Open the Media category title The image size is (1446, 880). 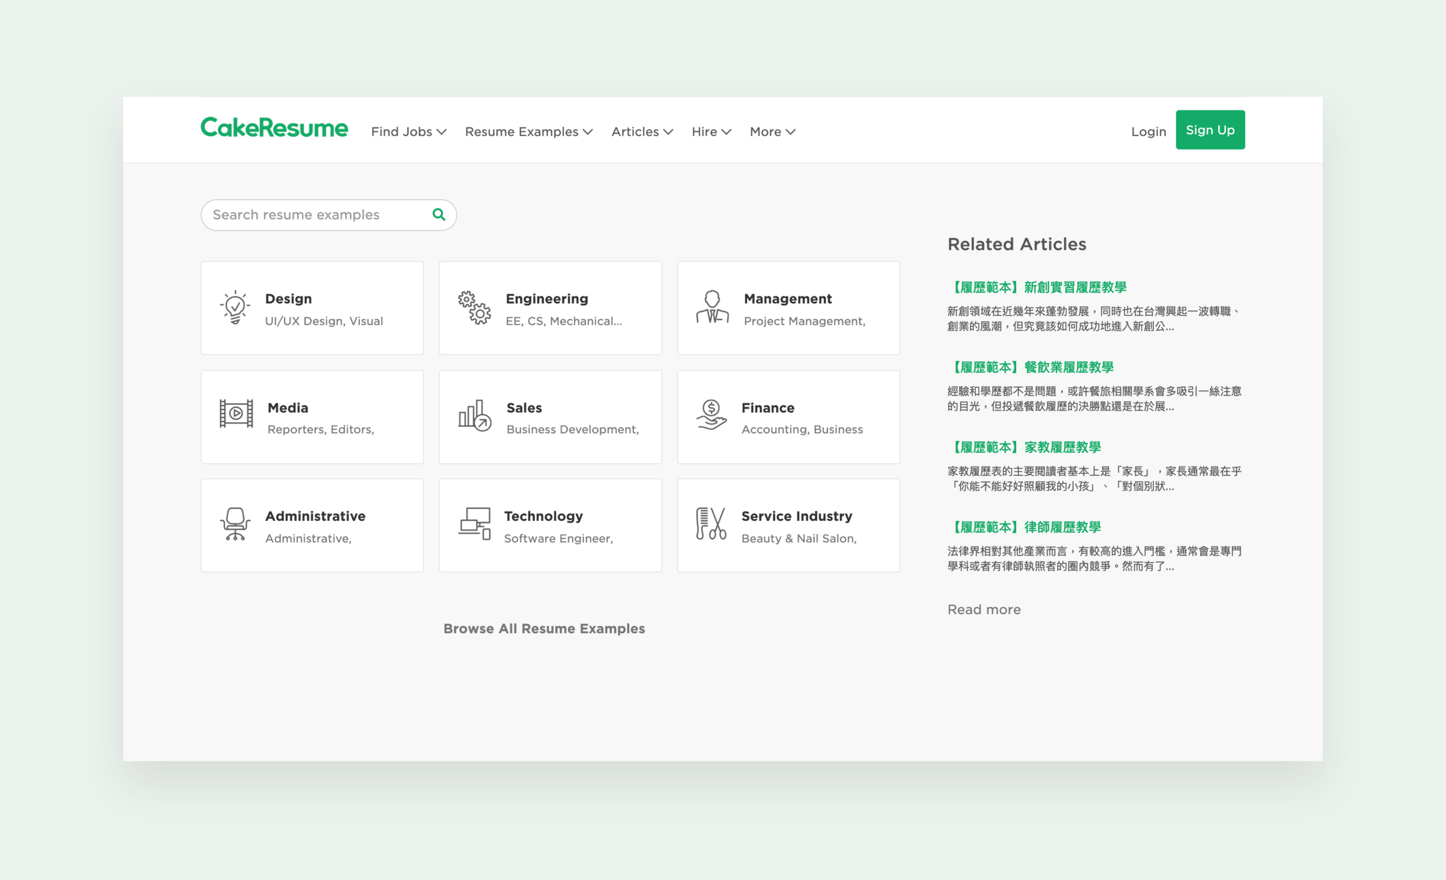(287, 408)
